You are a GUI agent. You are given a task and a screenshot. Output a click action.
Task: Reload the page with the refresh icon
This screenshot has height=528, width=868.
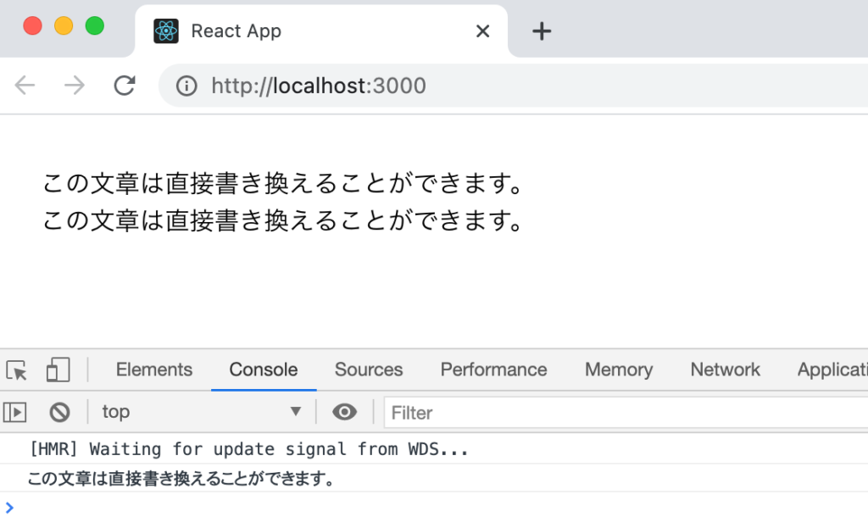(125, 85)
